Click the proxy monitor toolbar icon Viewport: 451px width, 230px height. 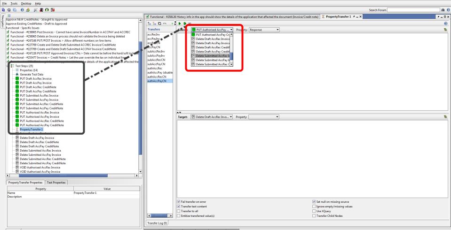(x=41, y=10)
